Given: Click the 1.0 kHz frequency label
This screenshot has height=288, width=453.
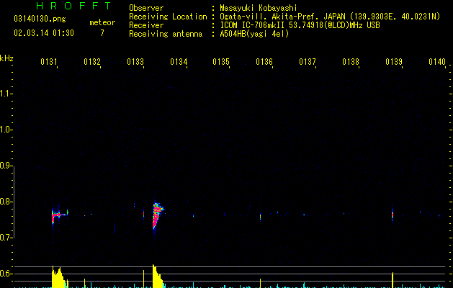Looking at the screenshot, I should coord(6,130).
